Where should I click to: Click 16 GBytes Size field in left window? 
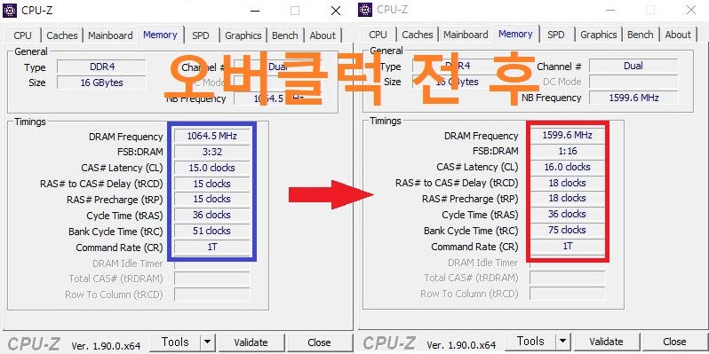coord(102,83)
